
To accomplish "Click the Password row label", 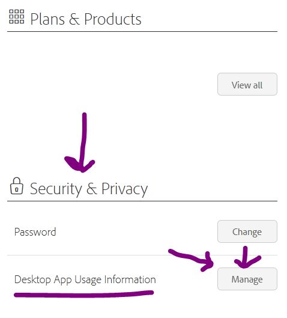I will (x=35, y=232).
